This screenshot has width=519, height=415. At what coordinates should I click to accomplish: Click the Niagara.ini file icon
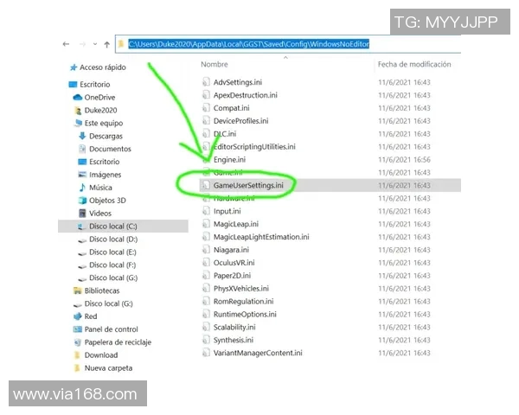[x=206, y=250]
